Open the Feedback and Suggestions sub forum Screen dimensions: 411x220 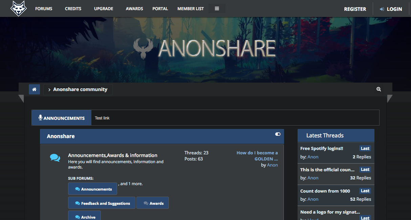[102, 203]
